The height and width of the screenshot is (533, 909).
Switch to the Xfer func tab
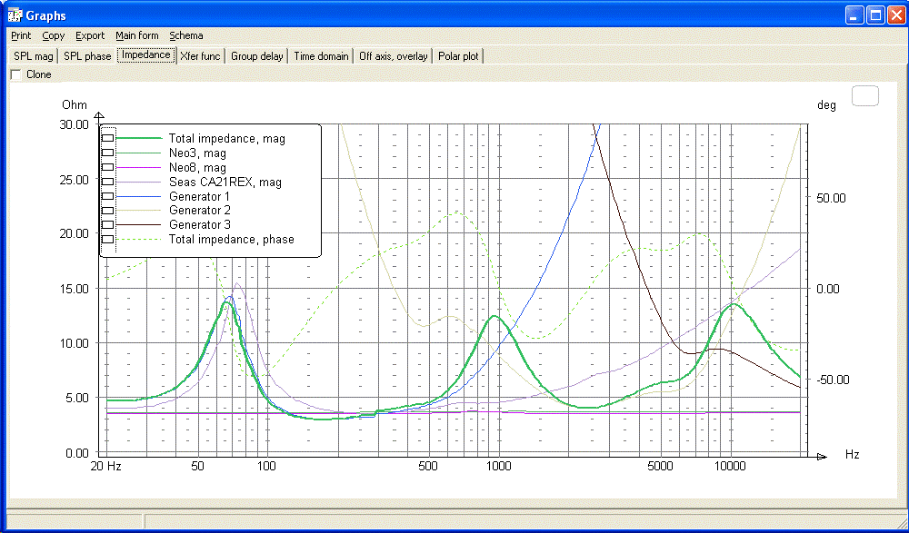point(200,56)
